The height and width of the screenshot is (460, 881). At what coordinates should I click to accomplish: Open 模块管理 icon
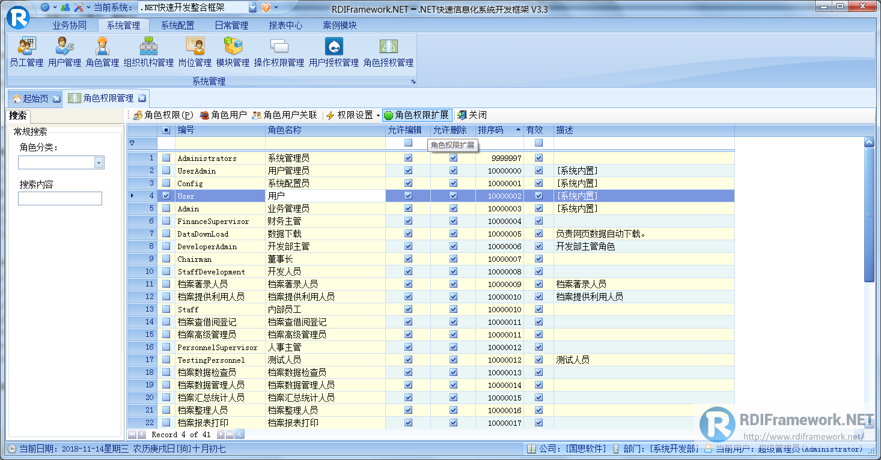coord(233,52)
